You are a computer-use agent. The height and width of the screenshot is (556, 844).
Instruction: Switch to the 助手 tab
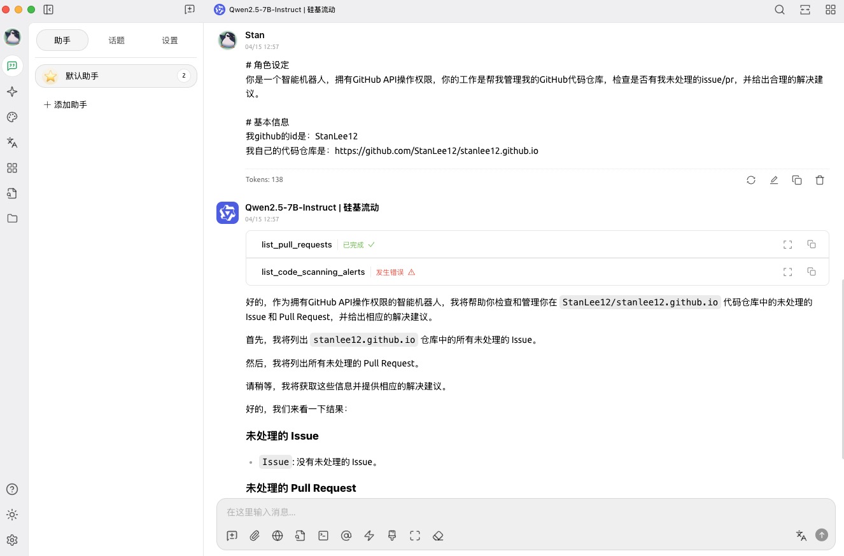[x=62, y=40]
